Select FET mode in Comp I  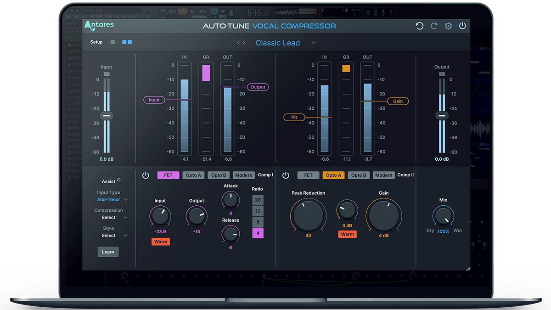[168, 175]
